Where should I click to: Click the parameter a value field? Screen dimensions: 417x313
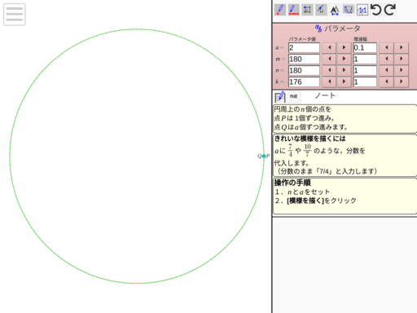pyautogui.click(x=304, y=48)
